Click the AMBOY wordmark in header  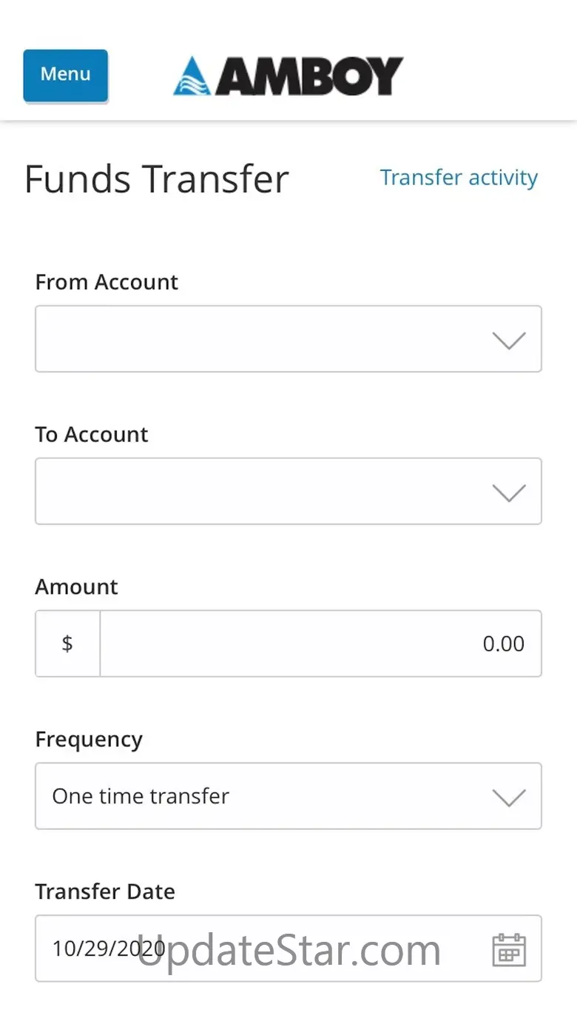(x=309, y=76)
